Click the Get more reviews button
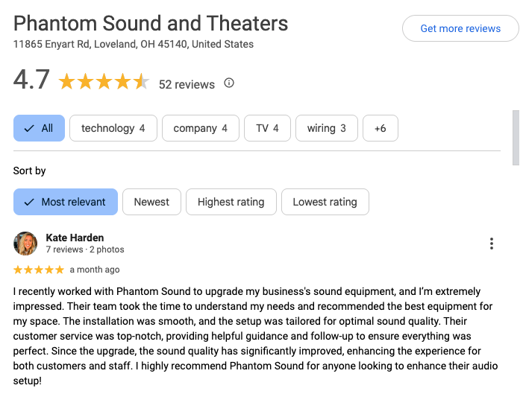The image size is (526, 394). coord(460,28)
